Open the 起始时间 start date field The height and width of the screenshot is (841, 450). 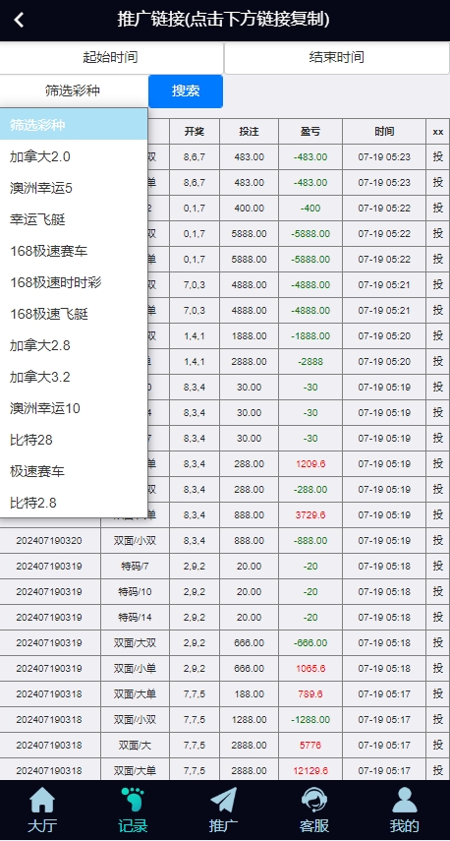111,57
